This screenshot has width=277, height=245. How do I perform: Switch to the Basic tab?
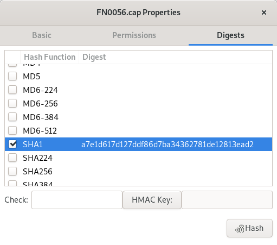coord(42,35)
